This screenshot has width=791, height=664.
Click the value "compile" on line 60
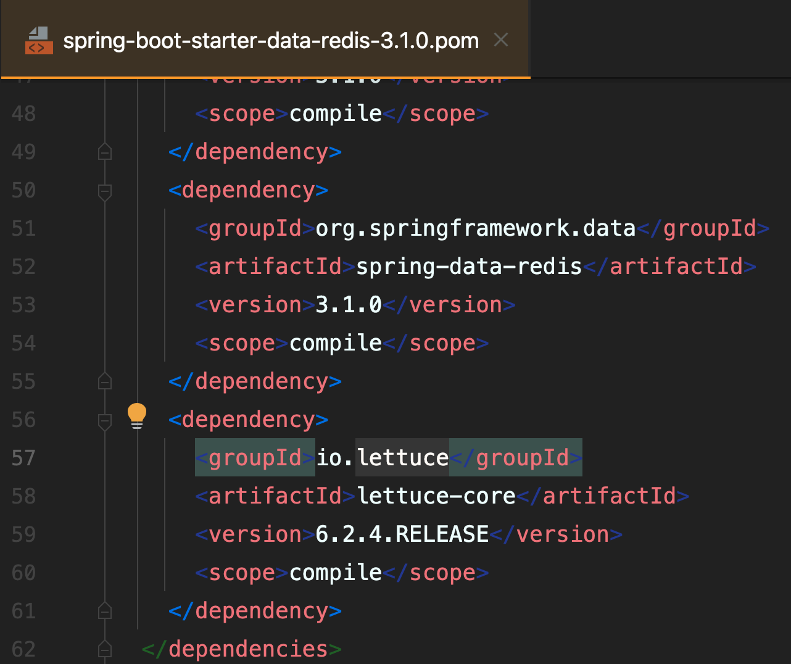coord(336,573)
